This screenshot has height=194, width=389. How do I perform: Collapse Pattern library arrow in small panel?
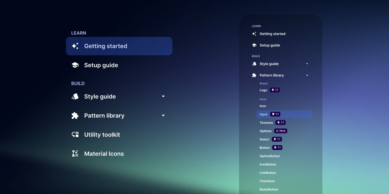tap(307, 75)
